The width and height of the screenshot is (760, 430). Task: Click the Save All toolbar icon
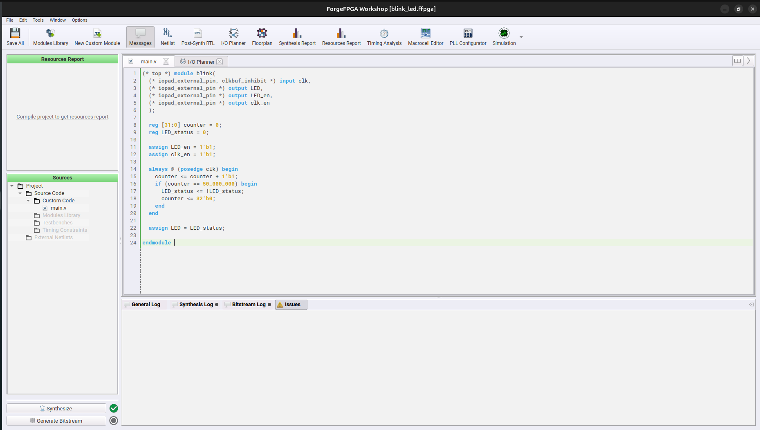[x=15, y=37]
